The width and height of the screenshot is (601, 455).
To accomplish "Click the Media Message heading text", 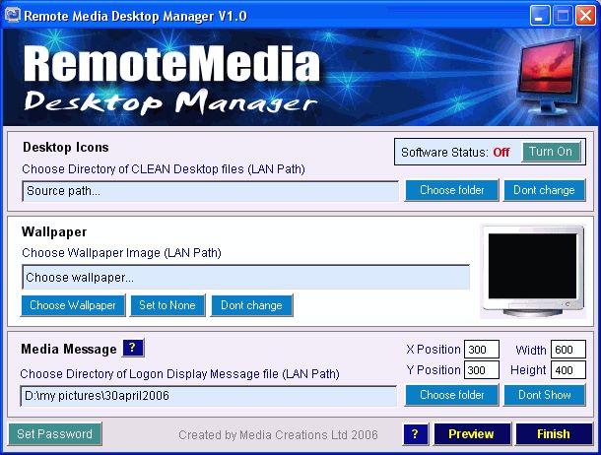I will click(69, 350).
